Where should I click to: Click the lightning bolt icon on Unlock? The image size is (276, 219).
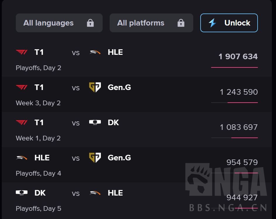(213, 23)
